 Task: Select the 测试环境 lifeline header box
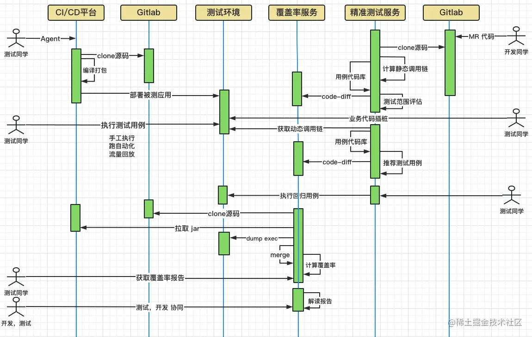tap(223, 13)
